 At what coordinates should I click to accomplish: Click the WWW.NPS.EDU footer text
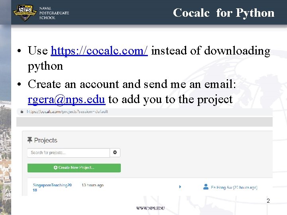(150, 208)
